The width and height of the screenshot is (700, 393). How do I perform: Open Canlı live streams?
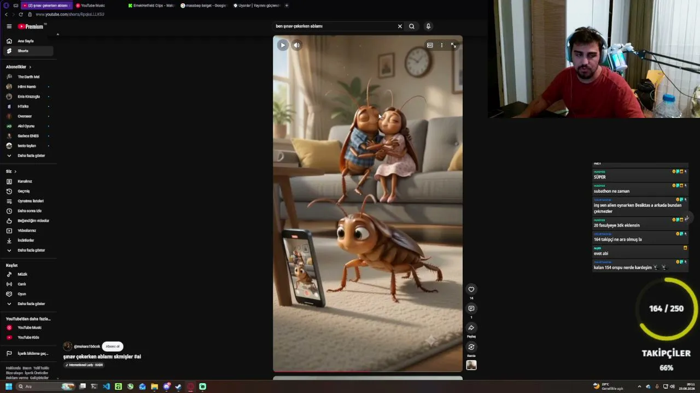(27, 284)
